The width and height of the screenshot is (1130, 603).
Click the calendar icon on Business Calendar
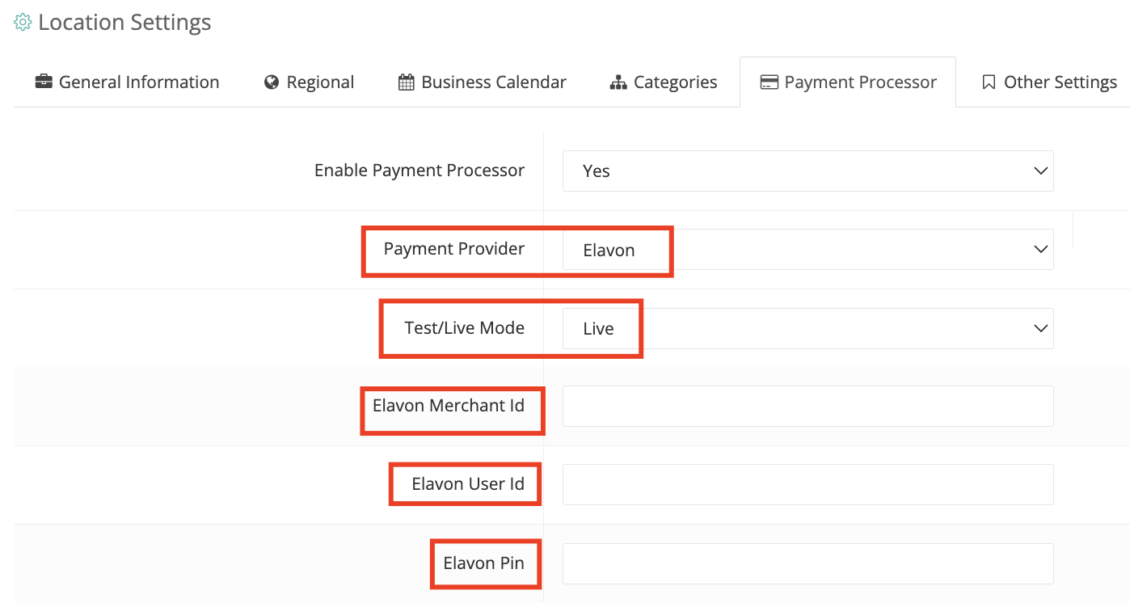[x=407, y=82]
